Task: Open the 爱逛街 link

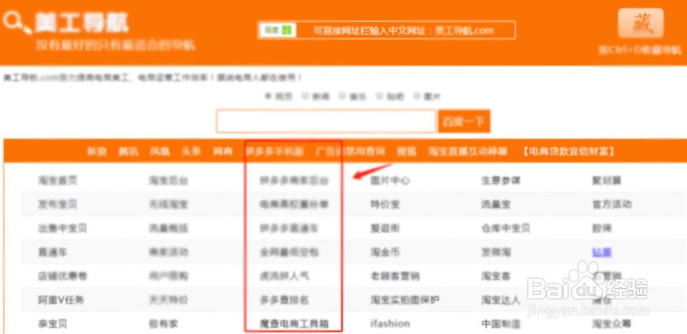Action: pyautogui.click(x=385, y=228)
